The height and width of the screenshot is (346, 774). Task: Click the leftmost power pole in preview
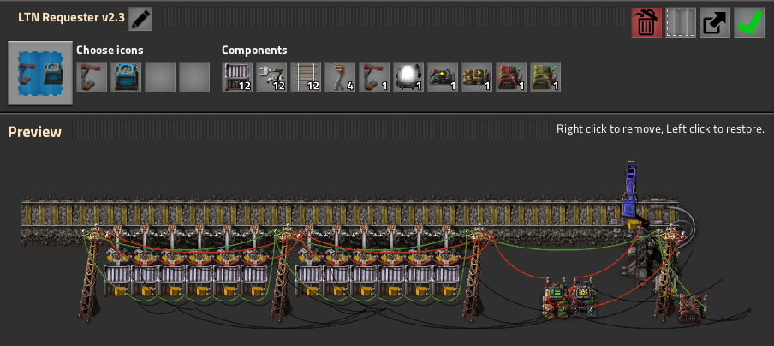[90, 274]
